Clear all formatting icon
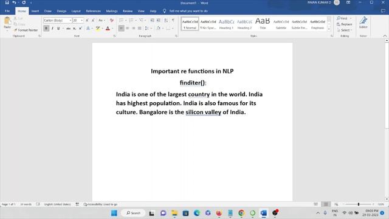The width and height of the screenshot is (389, 219). click(112, 20)
